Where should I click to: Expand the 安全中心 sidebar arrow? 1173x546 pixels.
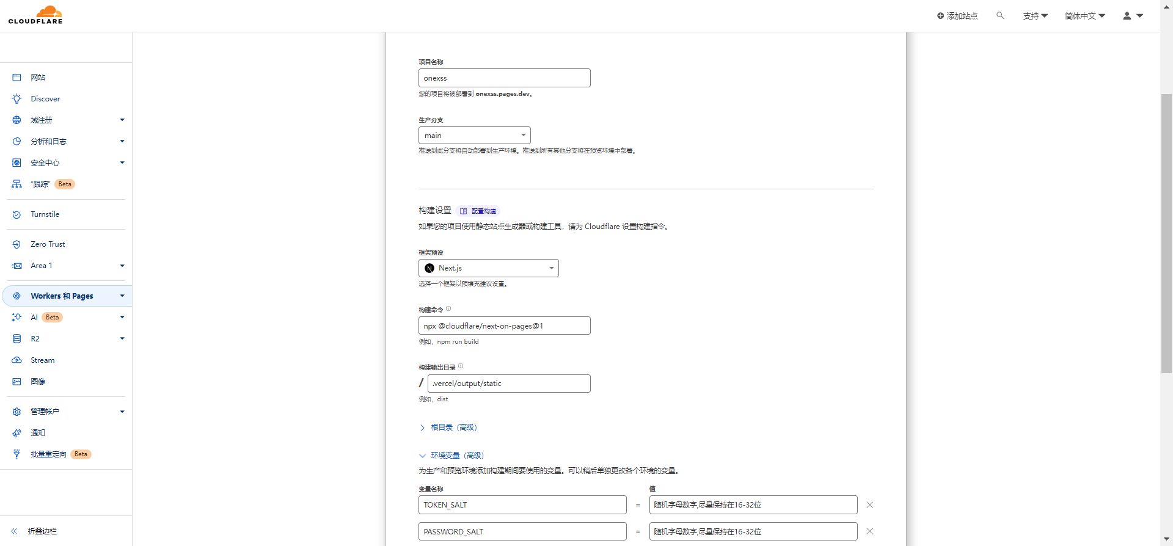pyautogui.click(x=122, y=163)
